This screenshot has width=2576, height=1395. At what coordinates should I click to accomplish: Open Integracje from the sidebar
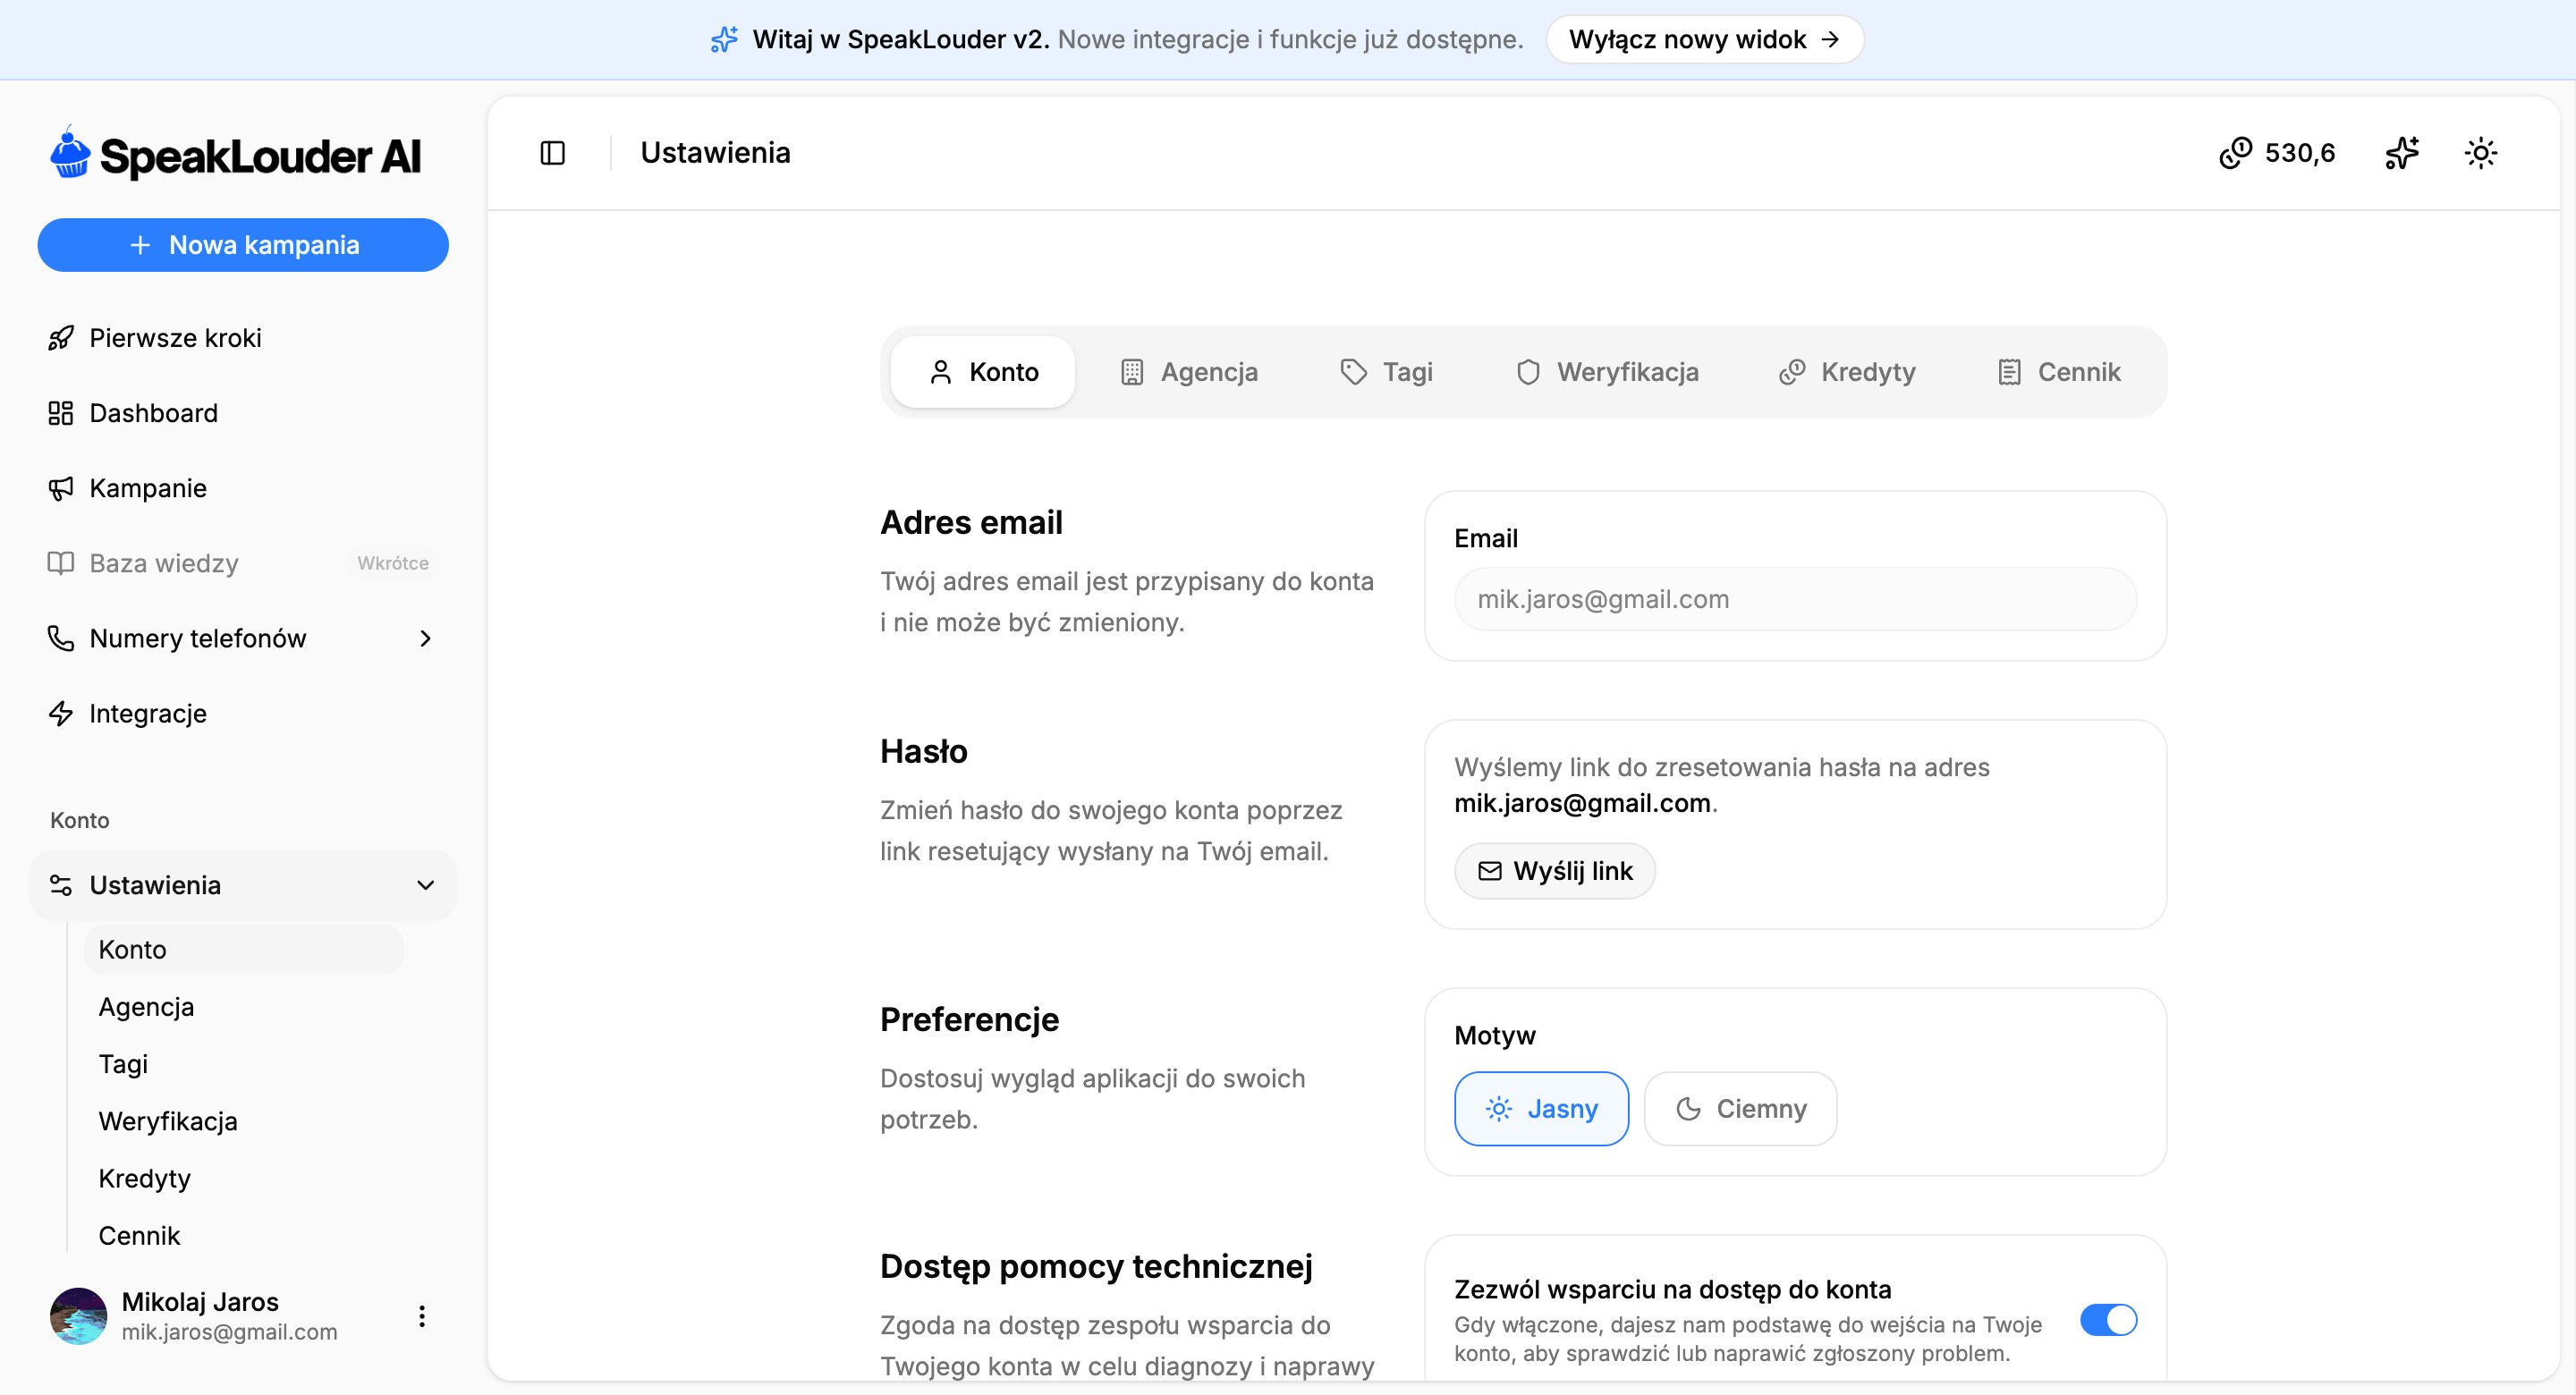pyautogui.click(x=243, y=713)
